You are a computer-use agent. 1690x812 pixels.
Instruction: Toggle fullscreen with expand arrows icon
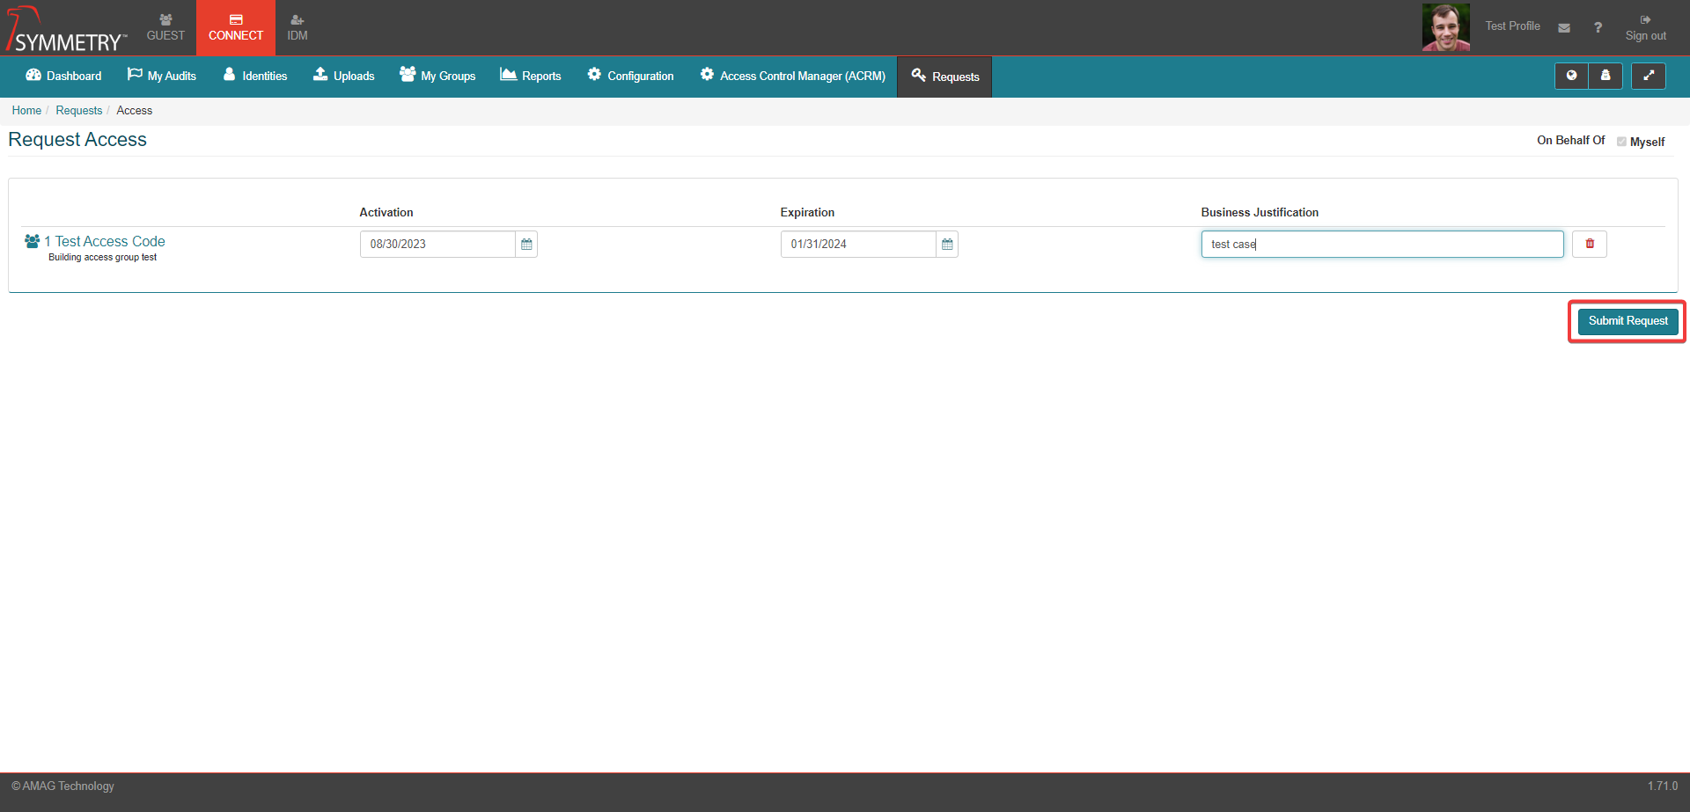(1649, 76)
